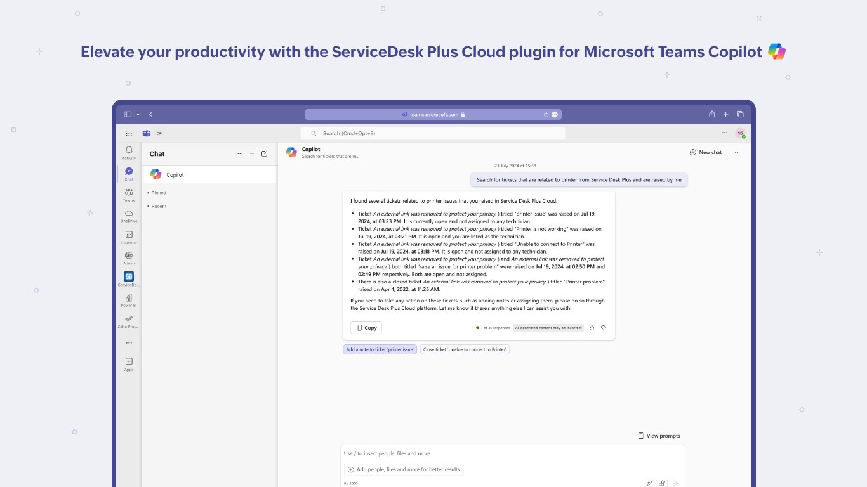Give thumbs down to Copilot response
Image resolution: width=867 pixels, height=487 pixels.
[603, 328]
